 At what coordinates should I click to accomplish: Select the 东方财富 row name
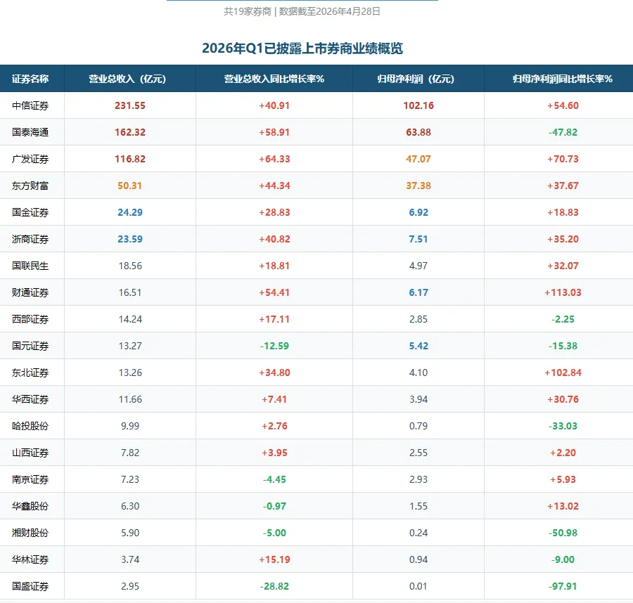point(32,186)
